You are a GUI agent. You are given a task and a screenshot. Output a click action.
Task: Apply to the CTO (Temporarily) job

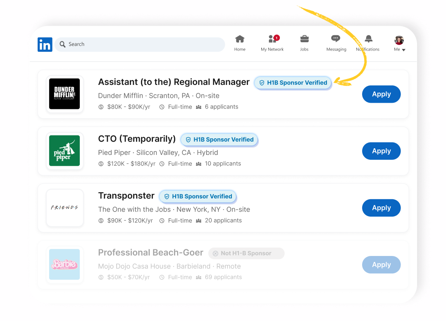(x=381, y=151)
